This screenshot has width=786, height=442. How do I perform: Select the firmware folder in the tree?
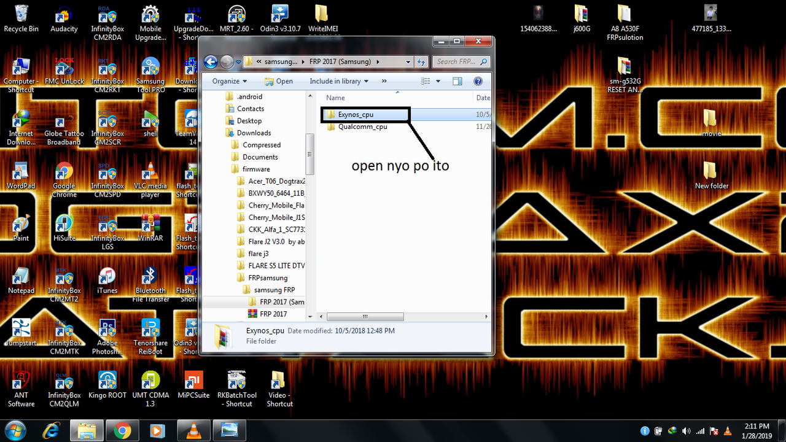[x=255, y=169]
